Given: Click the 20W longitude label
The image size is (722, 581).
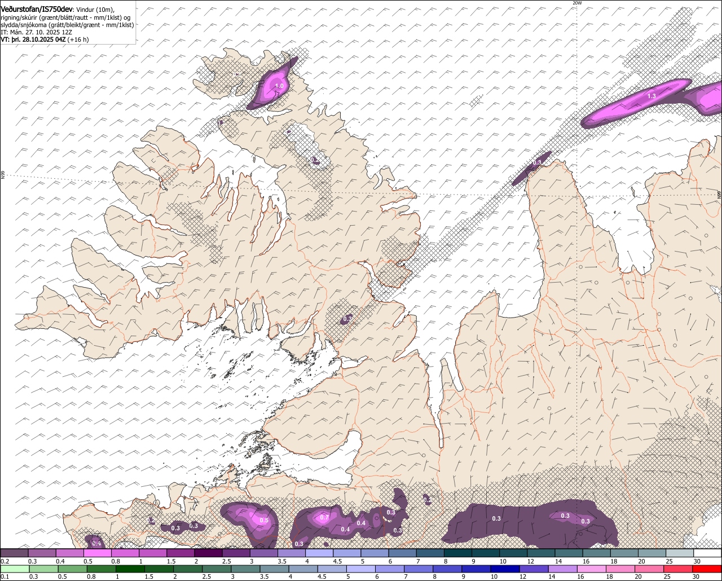Looking at the screenshot, I should [576, 3].
